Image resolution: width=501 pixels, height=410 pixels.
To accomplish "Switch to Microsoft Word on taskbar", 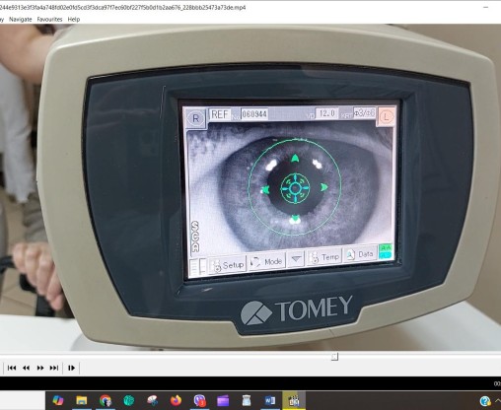I will pyautogui.click(x=270, y=400).
